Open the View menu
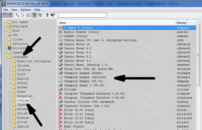This screenshot has width=202, height=130. pyautogui.click(x=14, y=10)
